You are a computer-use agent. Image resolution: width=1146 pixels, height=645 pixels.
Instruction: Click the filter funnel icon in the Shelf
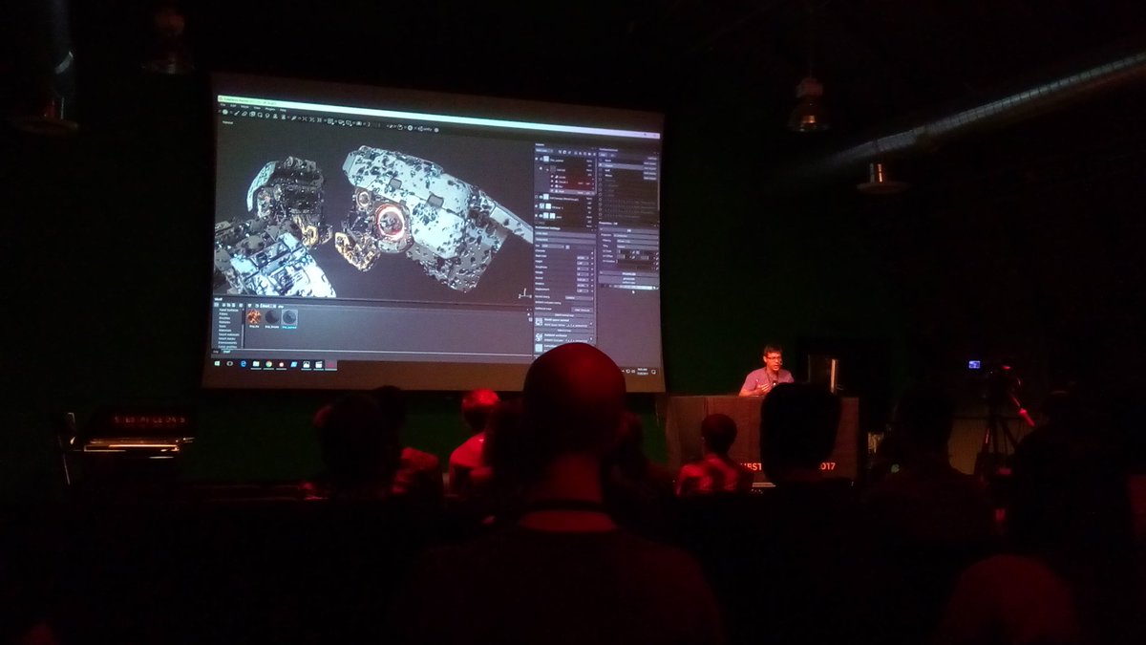click(x=249, y=305)
